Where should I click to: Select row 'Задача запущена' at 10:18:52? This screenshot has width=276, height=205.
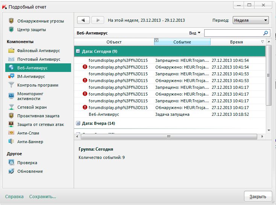[170, 114]
